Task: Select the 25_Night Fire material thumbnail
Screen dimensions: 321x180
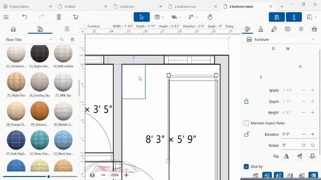Action: pos(16,82)
